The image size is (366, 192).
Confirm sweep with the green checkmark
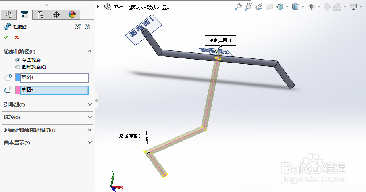6,37
